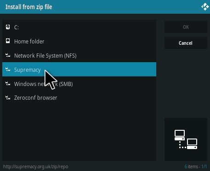Image resolution: width=210 pixels, height=171 pixels.
Task: Open the Home folder entry
Action: [x=79, y=41]
